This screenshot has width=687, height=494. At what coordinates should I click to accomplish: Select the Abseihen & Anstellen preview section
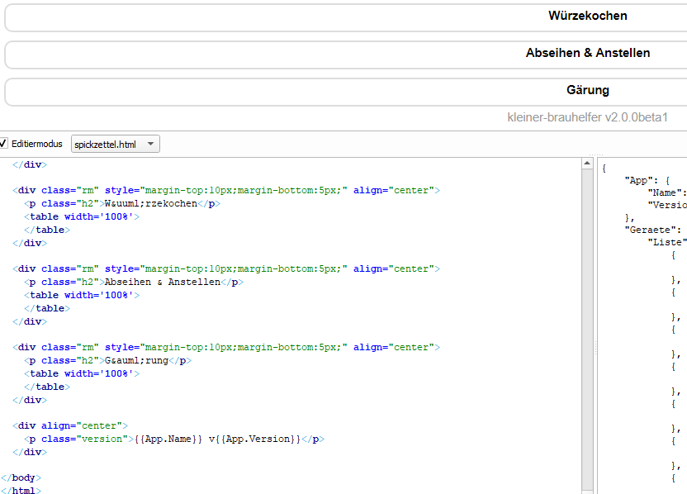coord(587,53)
